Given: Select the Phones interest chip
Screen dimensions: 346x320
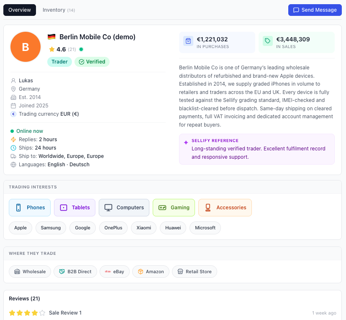Looking at the screenshot, I should coord(30,208).
